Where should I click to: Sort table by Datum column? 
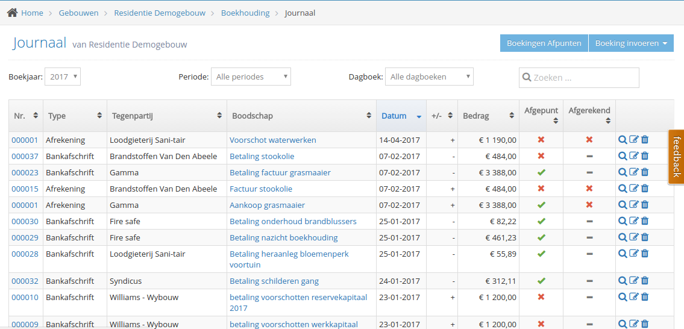click(x=394, y=116)
